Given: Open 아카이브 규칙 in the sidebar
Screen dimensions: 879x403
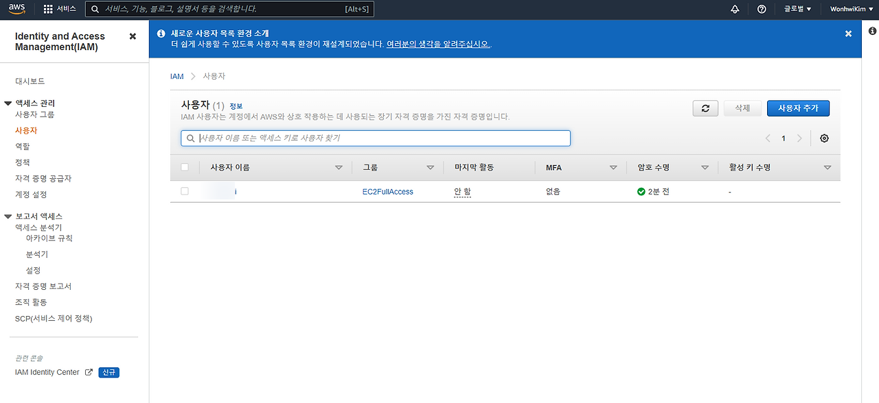Looking at the screenshot, I should (x=49, y=239).
